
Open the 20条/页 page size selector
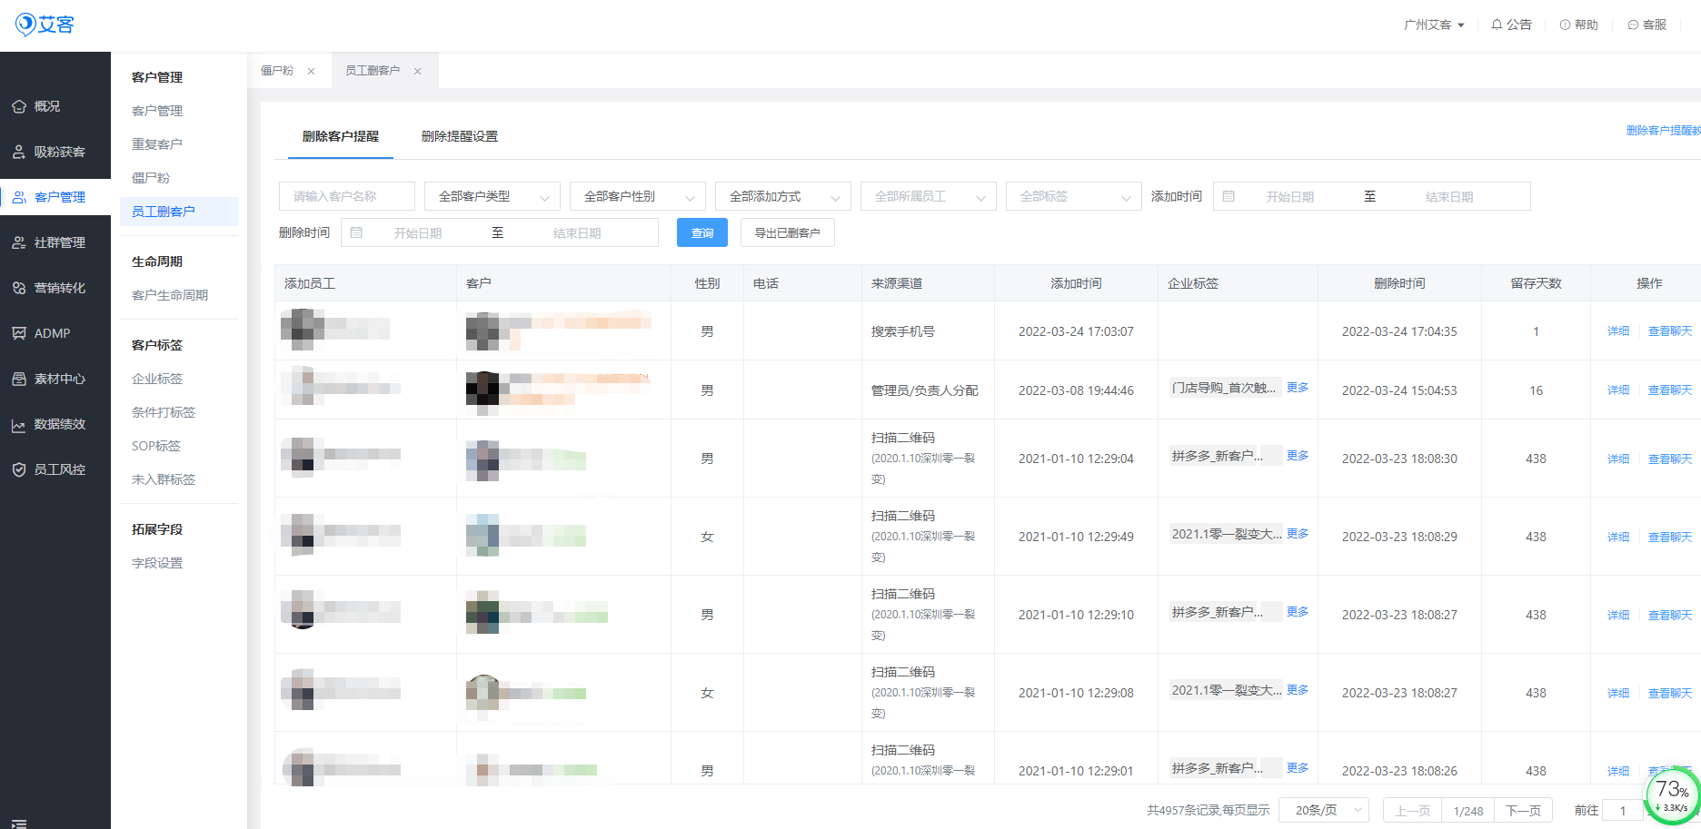coord(1323,810)
